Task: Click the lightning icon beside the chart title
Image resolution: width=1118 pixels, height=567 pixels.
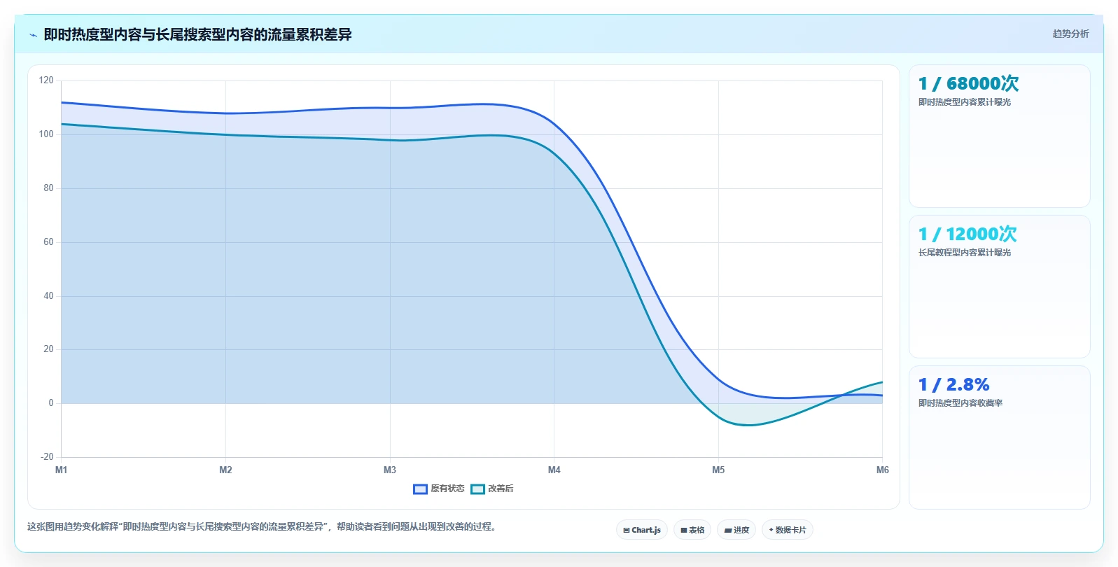Action: pyautogui.click(x=34, y=35)
